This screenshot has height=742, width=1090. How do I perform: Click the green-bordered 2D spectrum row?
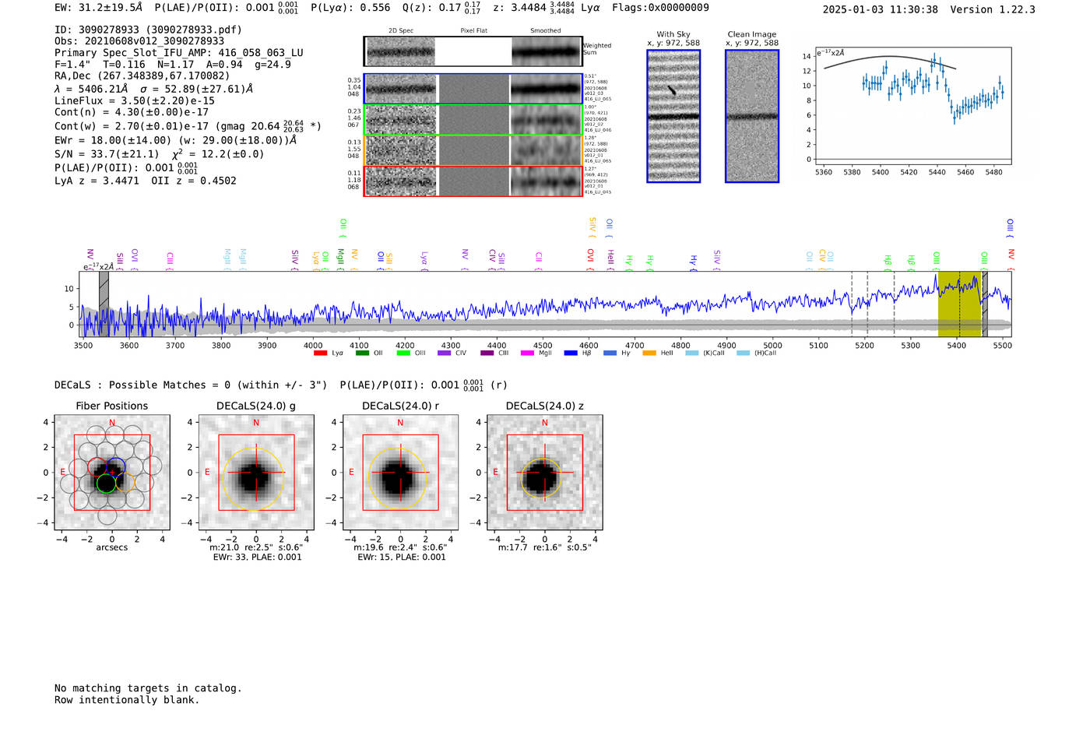[x=473, y=120]
